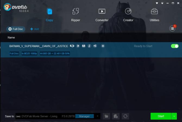Maximize the DVDFab window
The height and width of the screenshot is (122, 182).
173,3
